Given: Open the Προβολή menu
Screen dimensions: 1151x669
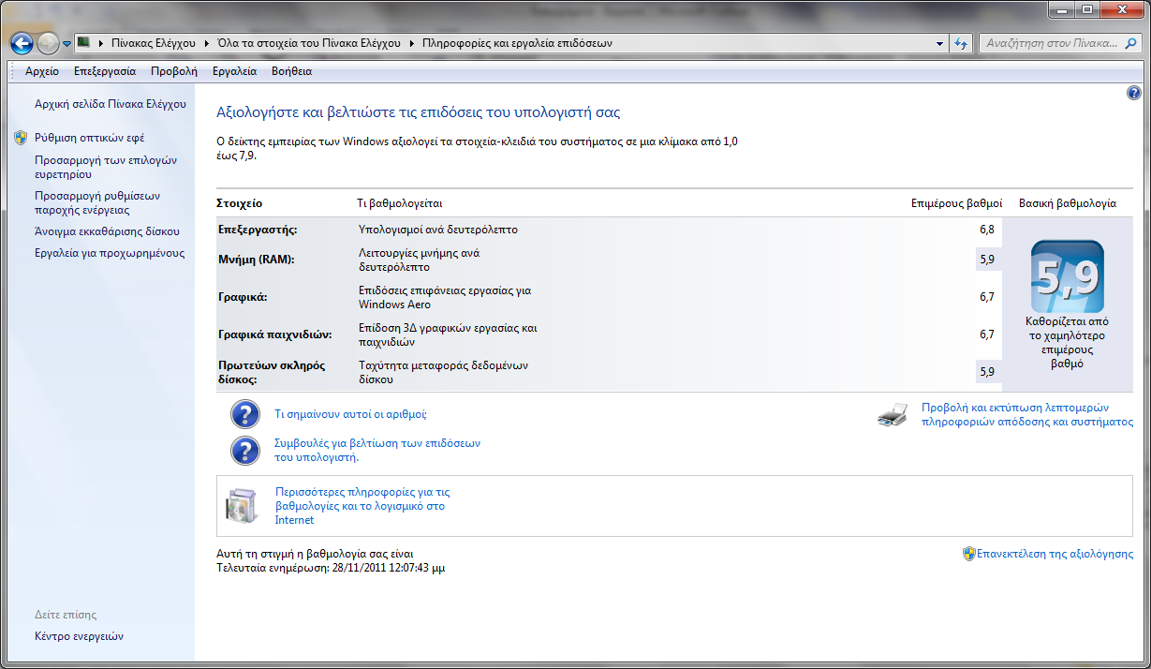Looking at the screenshot, I should [x=174, y=71].
